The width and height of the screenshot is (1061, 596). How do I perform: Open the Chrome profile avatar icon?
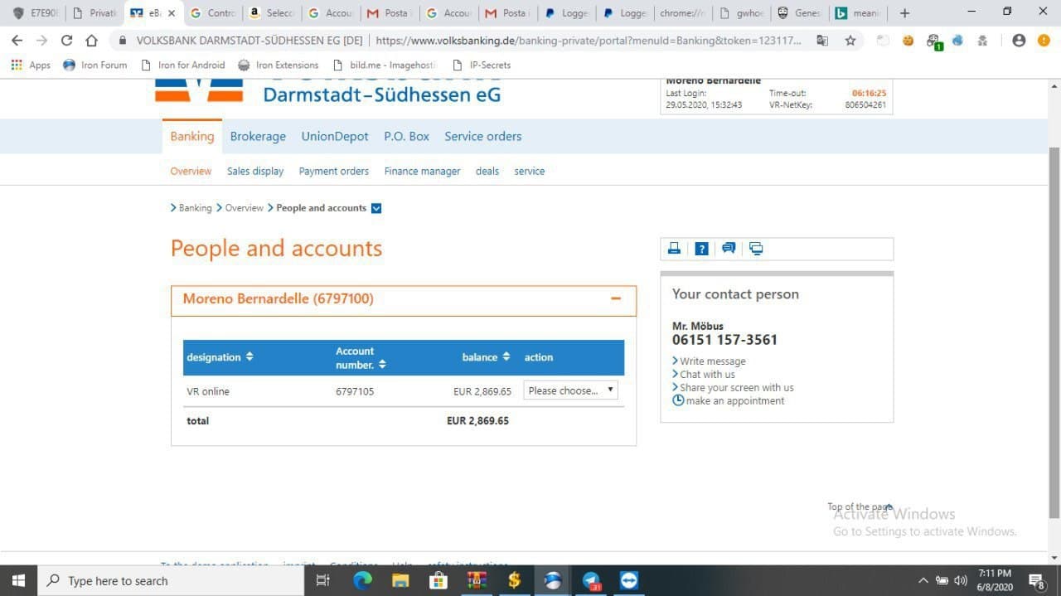pos(1019,41)
